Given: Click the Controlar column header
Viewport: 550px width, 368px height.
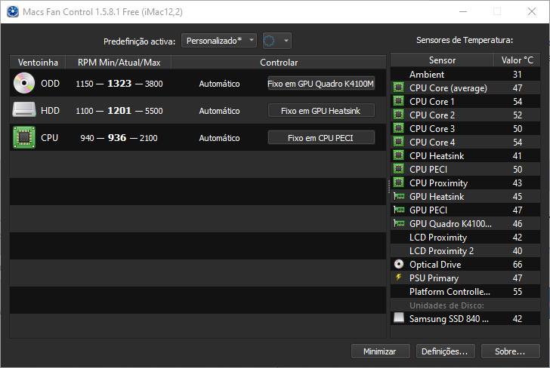Looking at the screenshot, I should [279, 63].
